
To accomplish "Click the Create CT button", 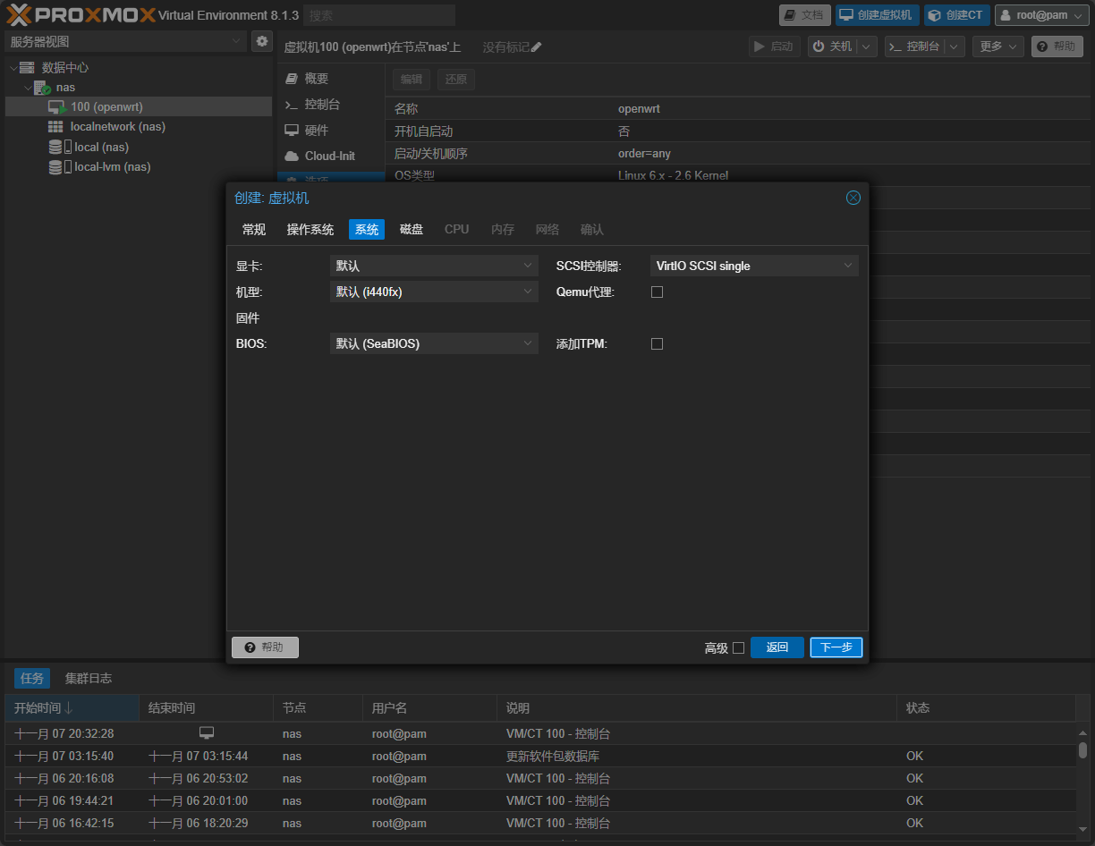I will tap(956, 15).
